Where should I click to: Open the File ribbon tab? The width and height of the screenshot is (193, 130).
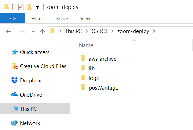(x=13, y=19)
